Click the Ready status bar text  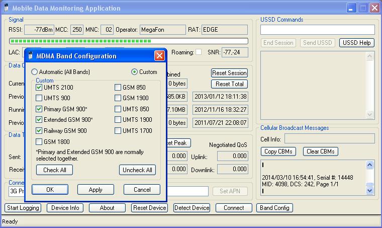tap(10, 221)
